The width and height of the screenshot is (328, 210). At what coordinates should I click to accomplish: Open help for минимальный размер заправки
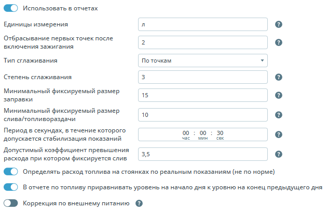278,95
